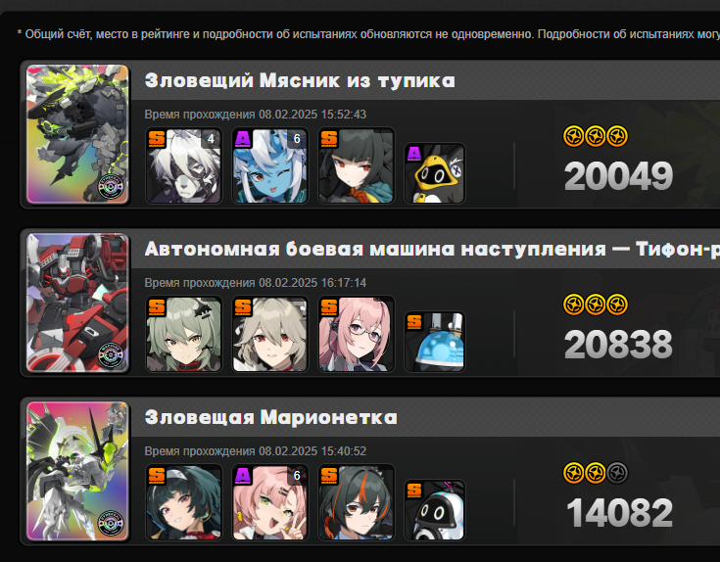Select the dark teal-haired headband agent
The width and height of the screenshot is (720, 562).
pyautogui.click(x=184, y=502)
